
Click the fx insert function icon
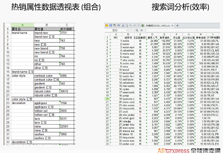click(141, 30)
